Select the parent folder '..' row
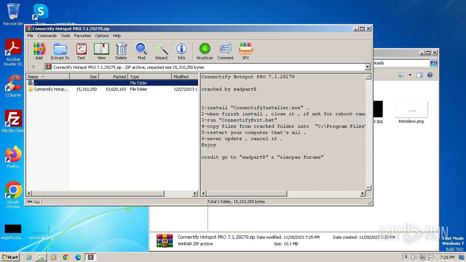The height and width of the screenshot is (262, 466). [x=112, y=83]
